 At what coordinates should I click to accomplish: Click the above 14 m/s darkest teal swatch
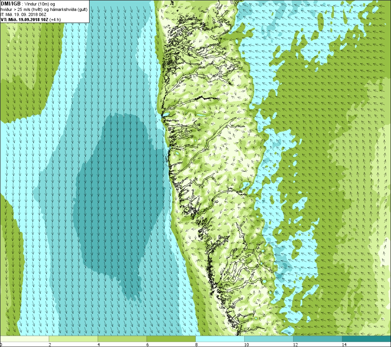[x=367, y=339]
